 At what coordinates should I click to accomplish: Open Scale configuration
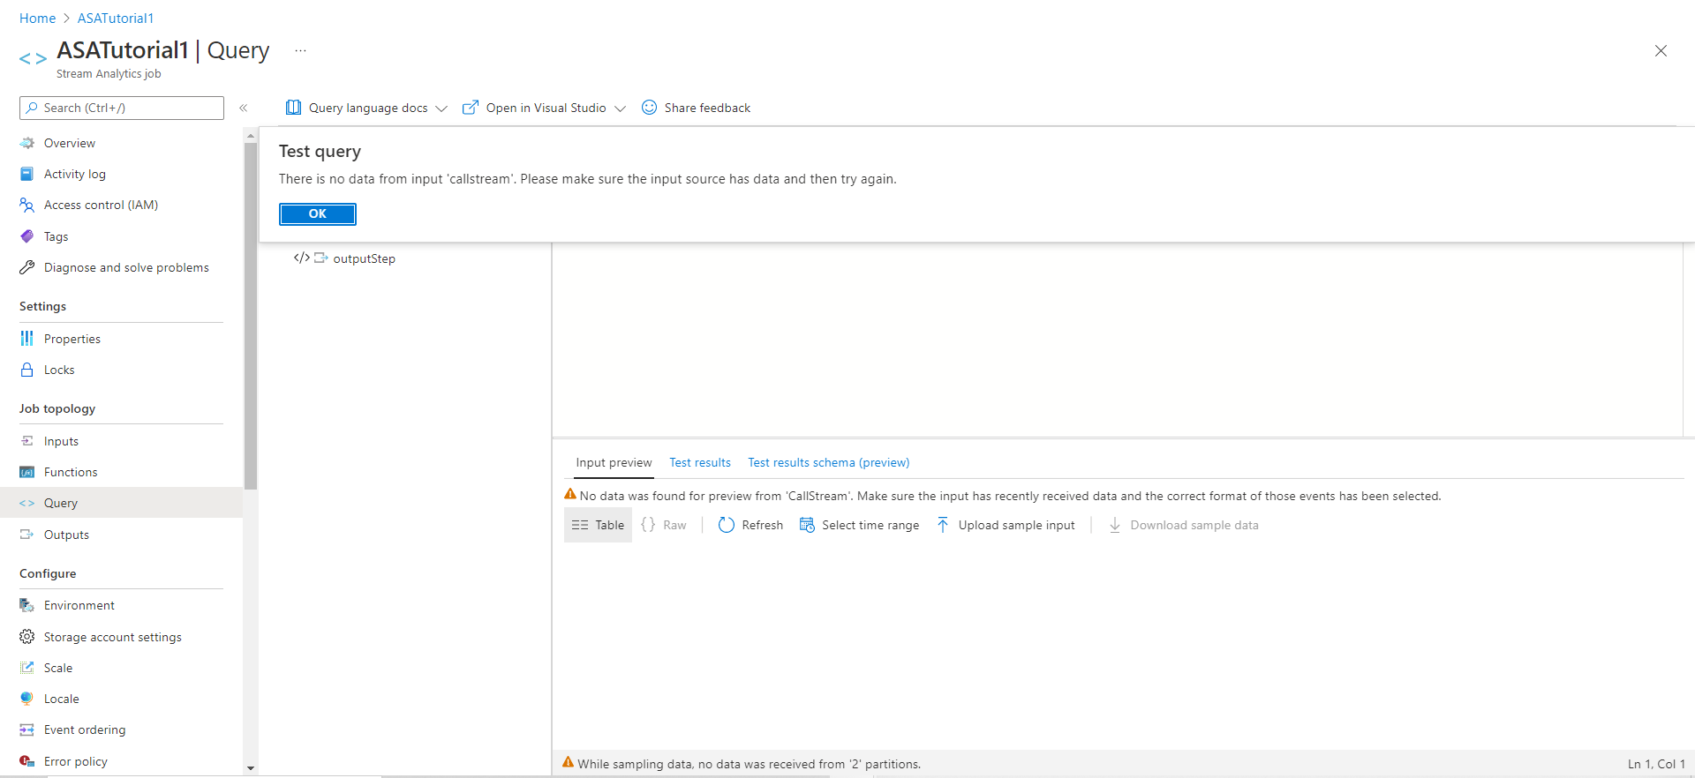58,668
